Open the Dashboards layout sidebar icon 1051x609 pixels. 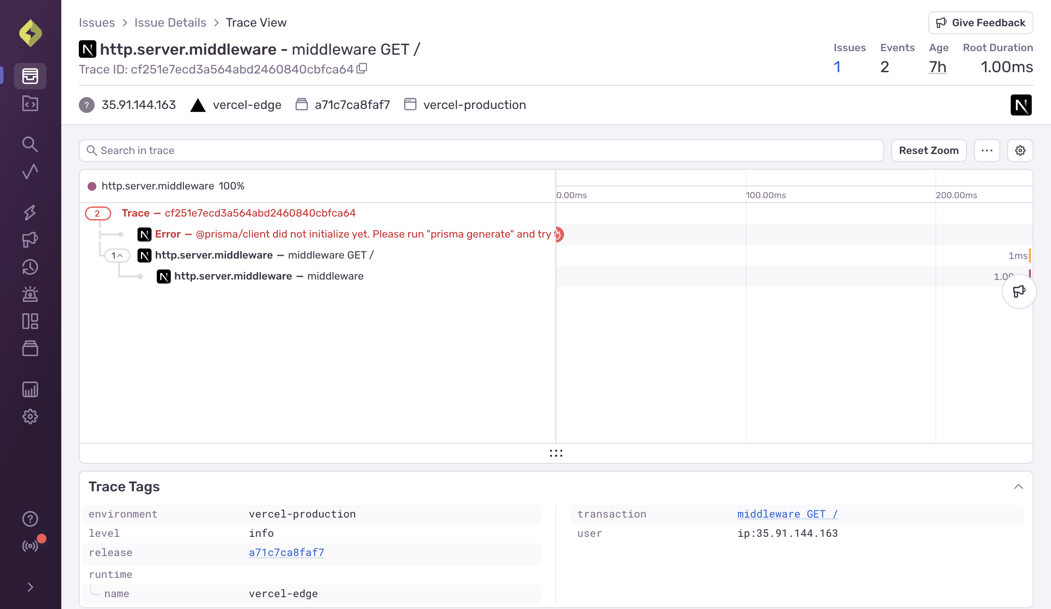click(x=30, y=321)
